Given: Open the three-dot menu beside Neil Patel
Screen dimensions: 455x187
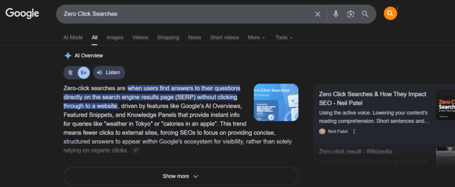Looking at the screenshot, I should [354, 132].
